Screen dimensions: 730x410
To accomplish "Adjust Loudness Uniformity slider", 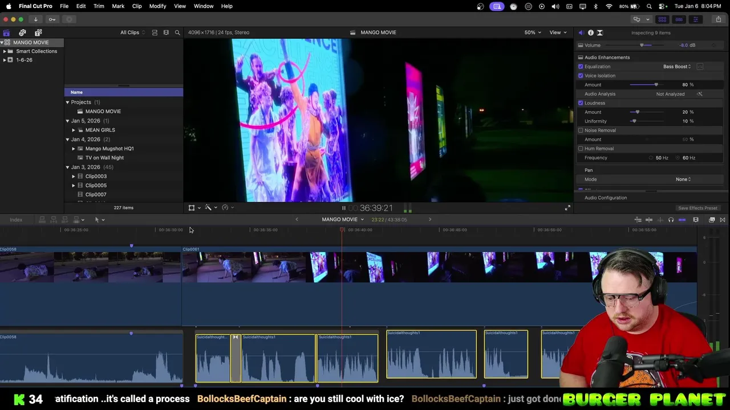I will [x=634, y=121].
